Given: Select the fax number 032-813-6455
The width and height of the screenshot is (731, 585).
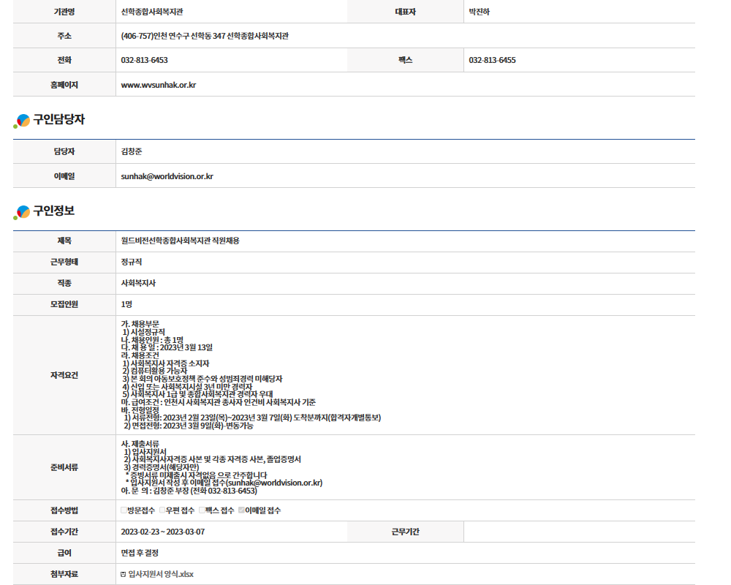Looking at the screenshot, I should 492,60.
